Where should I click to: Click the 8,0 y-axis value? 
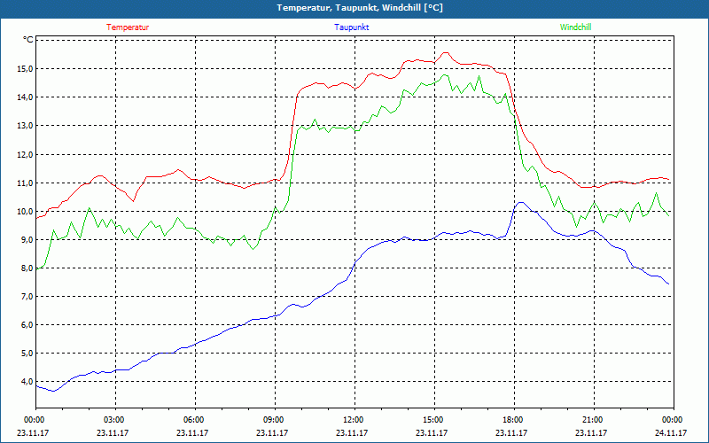tap(27, 268)
